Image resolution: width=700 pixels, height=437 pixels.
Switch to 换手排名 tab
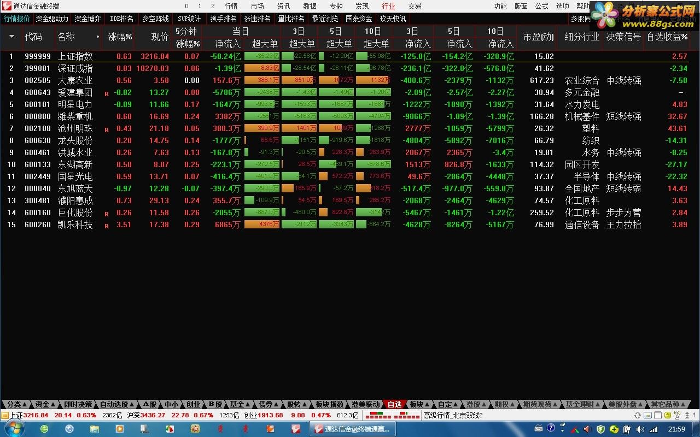[224, 19]
